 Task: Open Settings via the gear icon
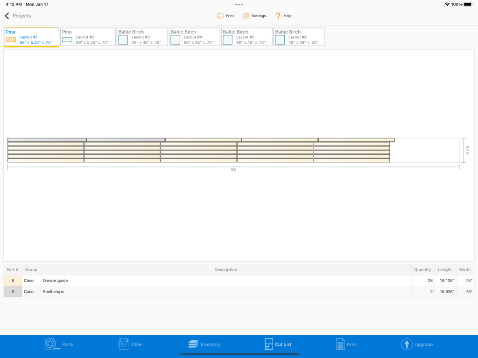[246, 15]
